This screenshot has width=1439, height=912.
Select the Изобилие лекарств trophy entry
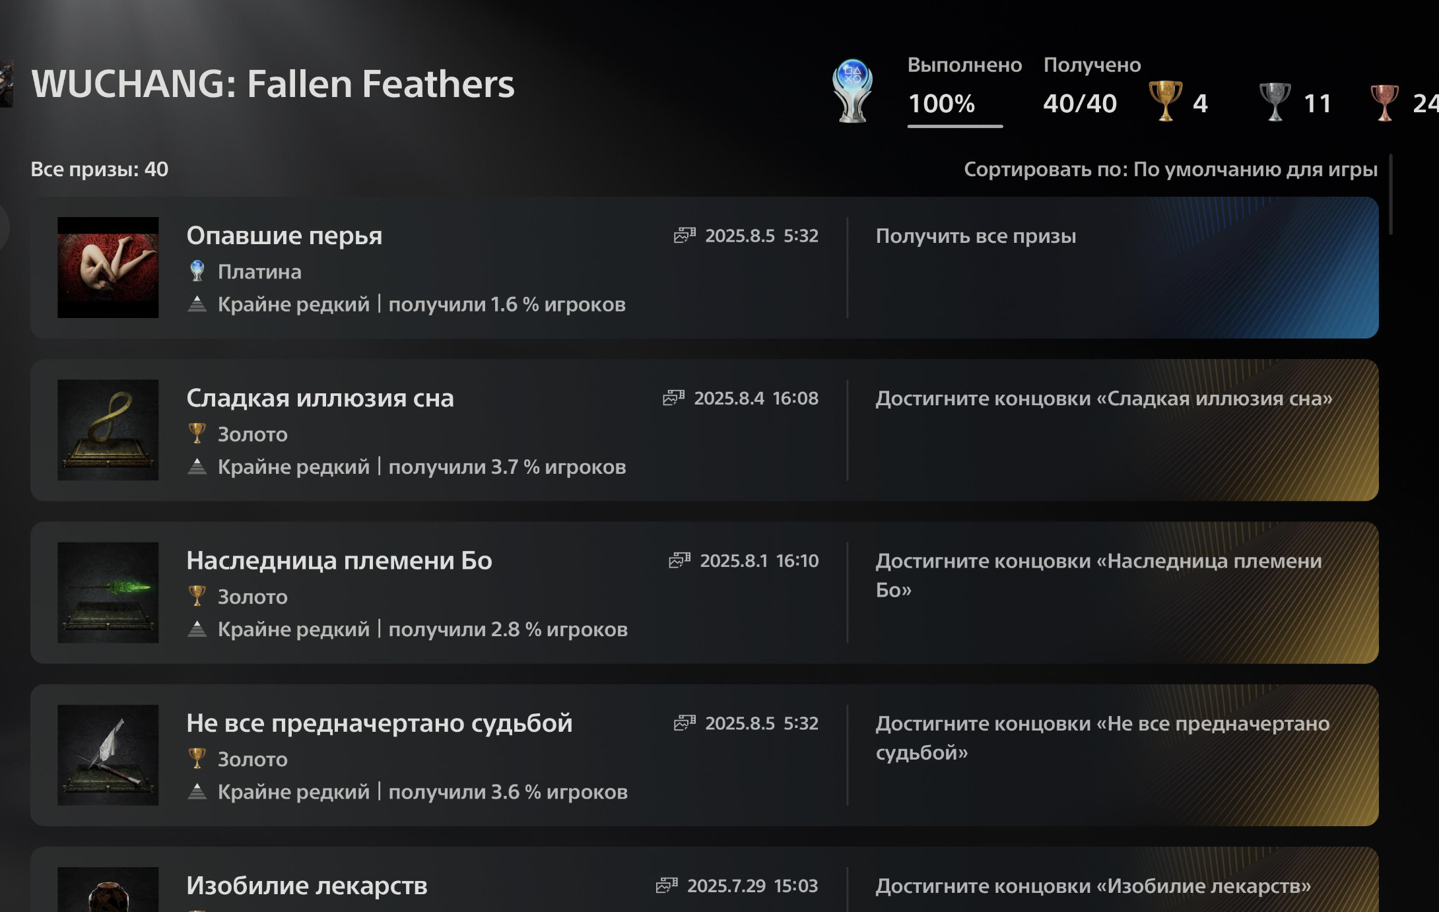pyautogui.click(x=704, y=880)
